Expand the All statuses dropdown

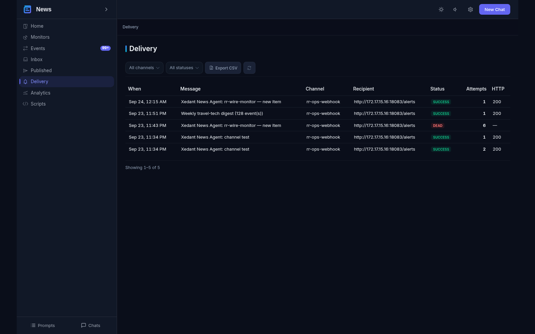[184, 68]
